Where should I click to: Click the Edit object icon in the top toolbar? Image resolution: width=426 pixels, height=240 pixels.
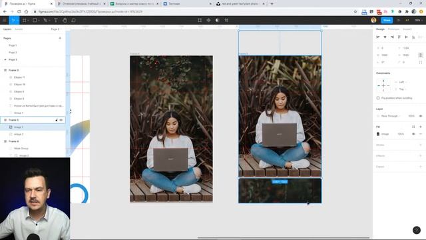pyautogui.click(x=200, y=20)
